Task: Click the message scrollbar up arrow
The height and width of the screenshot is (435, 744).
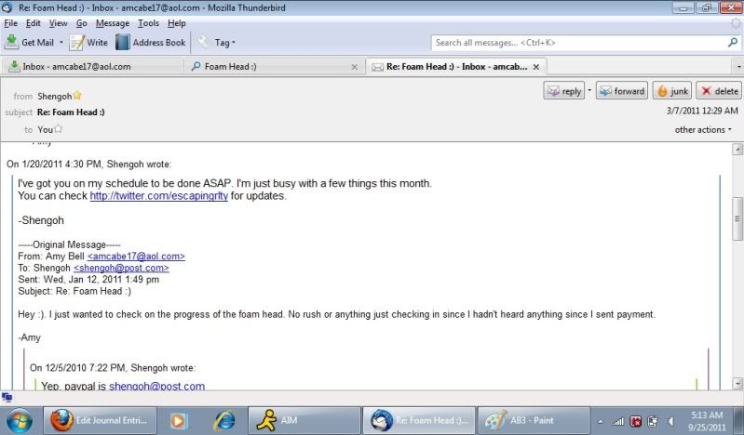Action: pyautogui.click(x=737, y=150)
